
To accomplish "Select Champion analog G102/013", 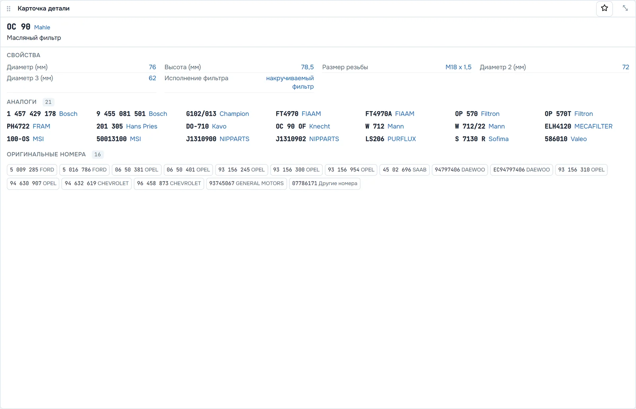I will 217,114.
